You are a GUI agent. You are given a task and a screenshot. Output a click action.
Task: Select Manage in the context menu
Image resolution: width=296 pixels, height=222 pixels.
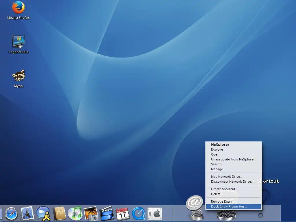pyautogui.click(x=234, y=169)
